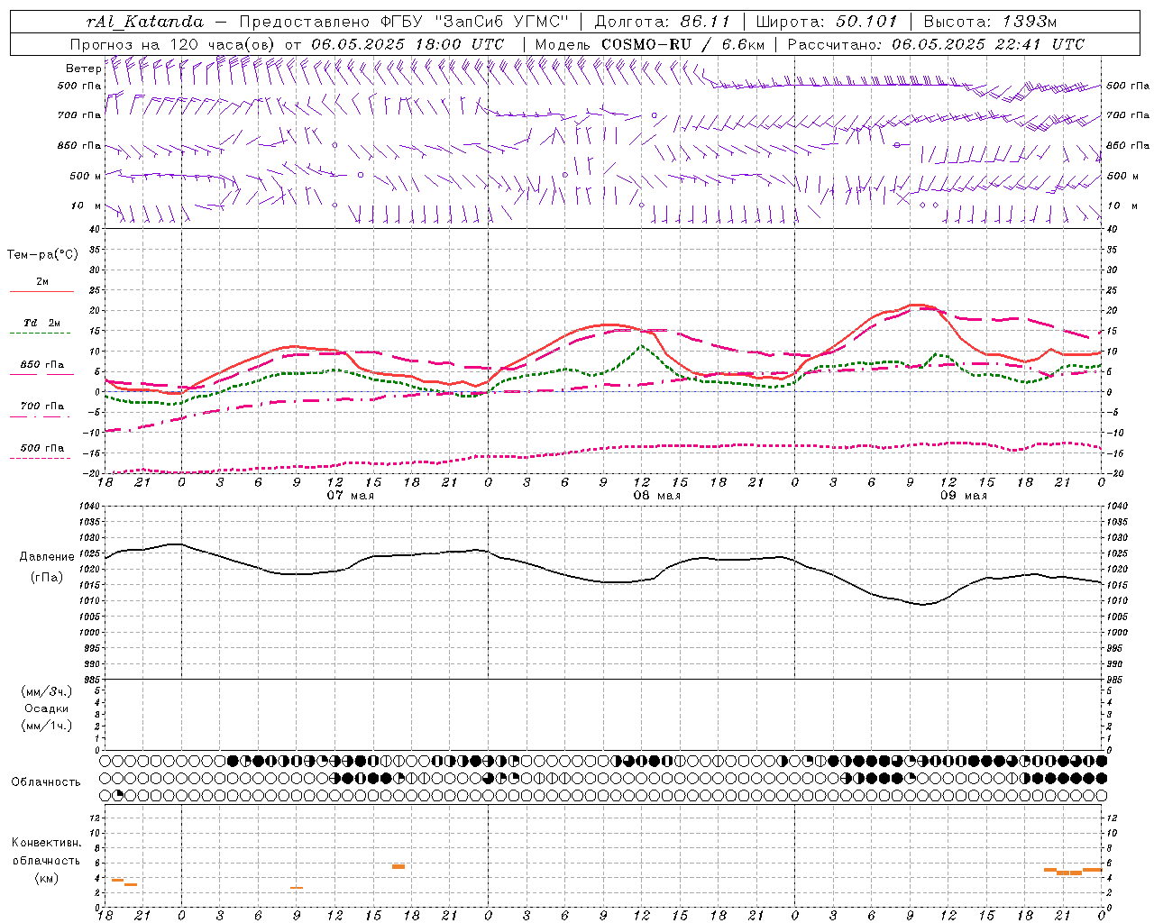
Task: Select the Высота: 1393м field
Action: pyautogui.click(x=991, y=22)
